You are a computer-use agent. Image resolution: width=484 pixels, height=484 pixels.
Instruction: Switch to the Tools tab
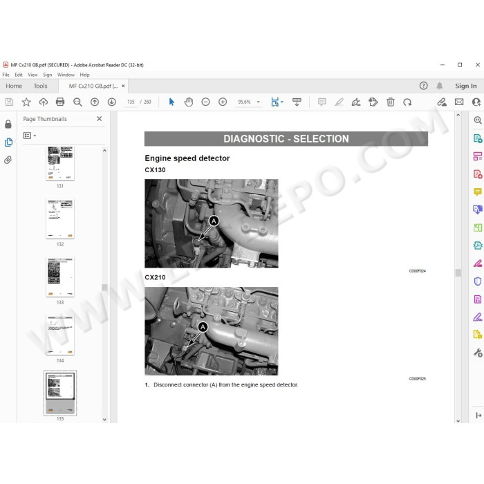[x=40, y=86]
